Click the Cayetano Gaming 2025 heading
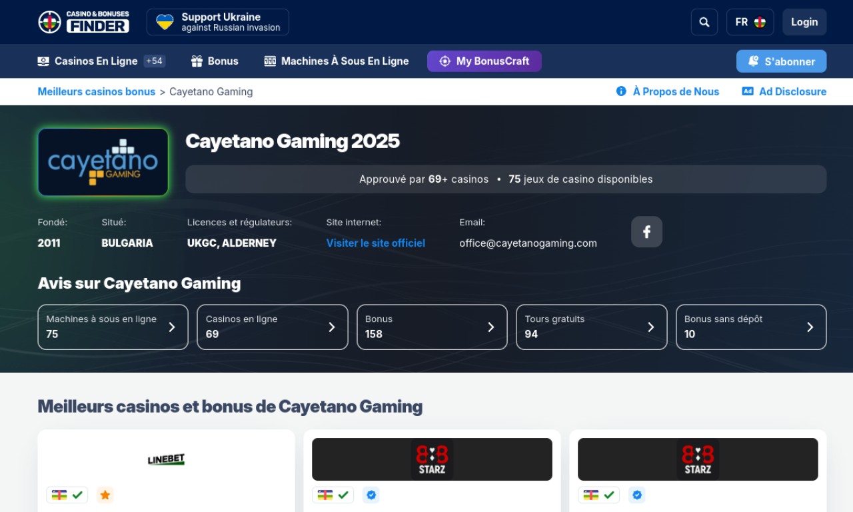 [x=293, y=141]
